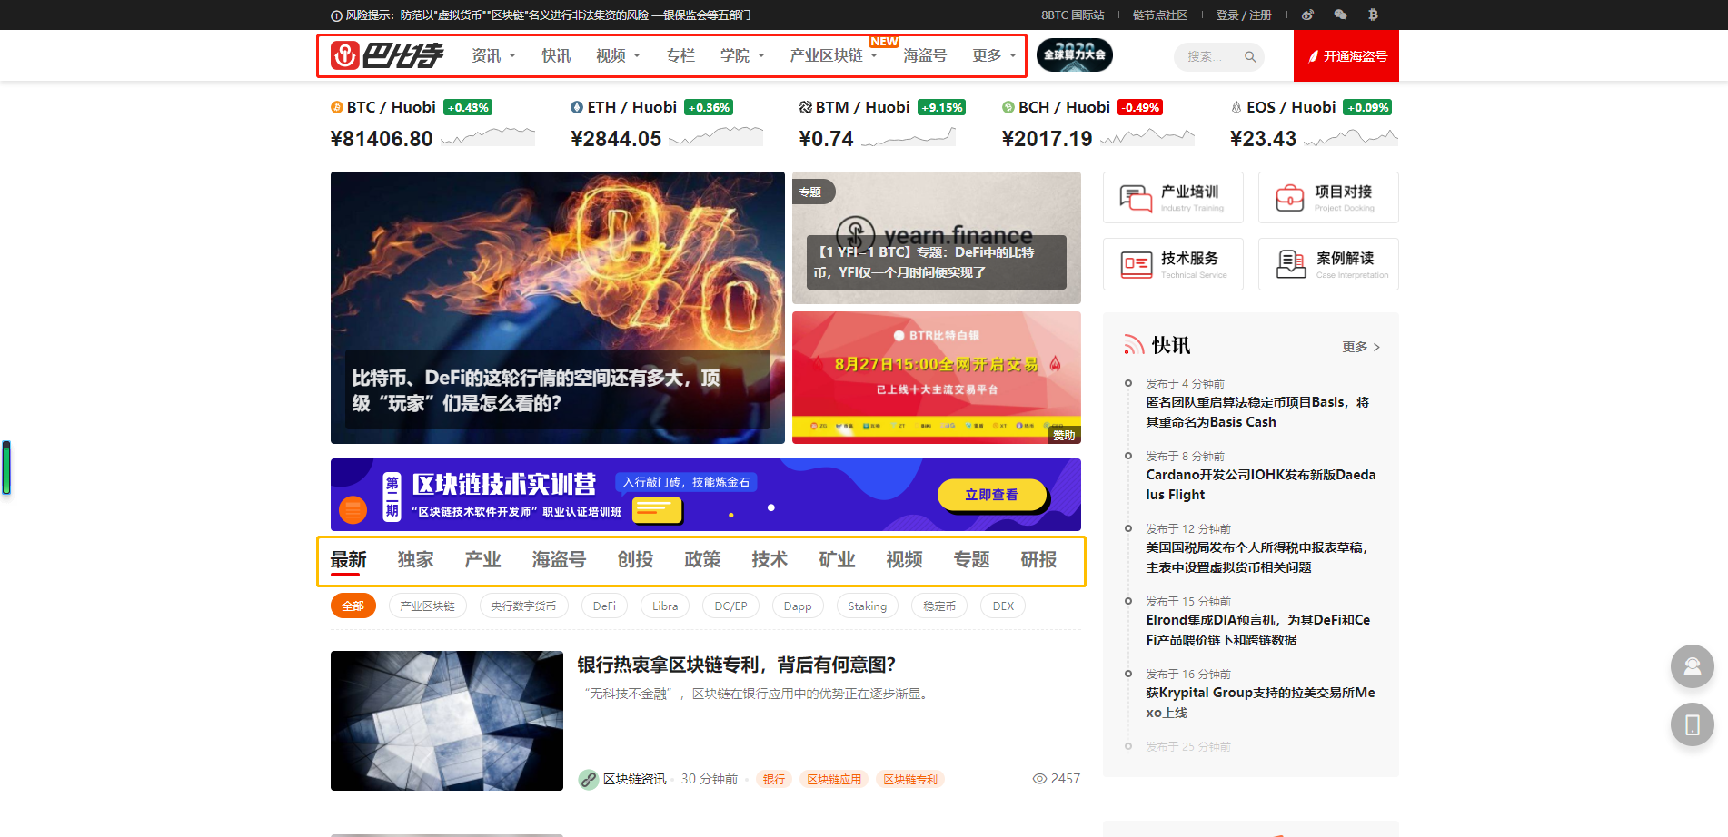
Task: Click the 案例解读 case interpretation icon
Action: point(1291,264)
